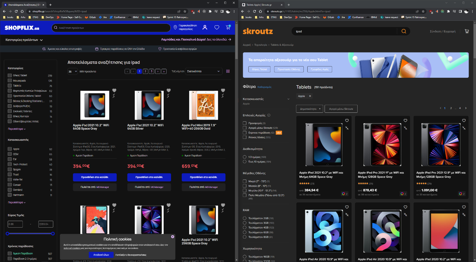This screenshot has height=262, width=476.
Task: Go to page 4 of Skroutz results
Action: pos(460,108)
